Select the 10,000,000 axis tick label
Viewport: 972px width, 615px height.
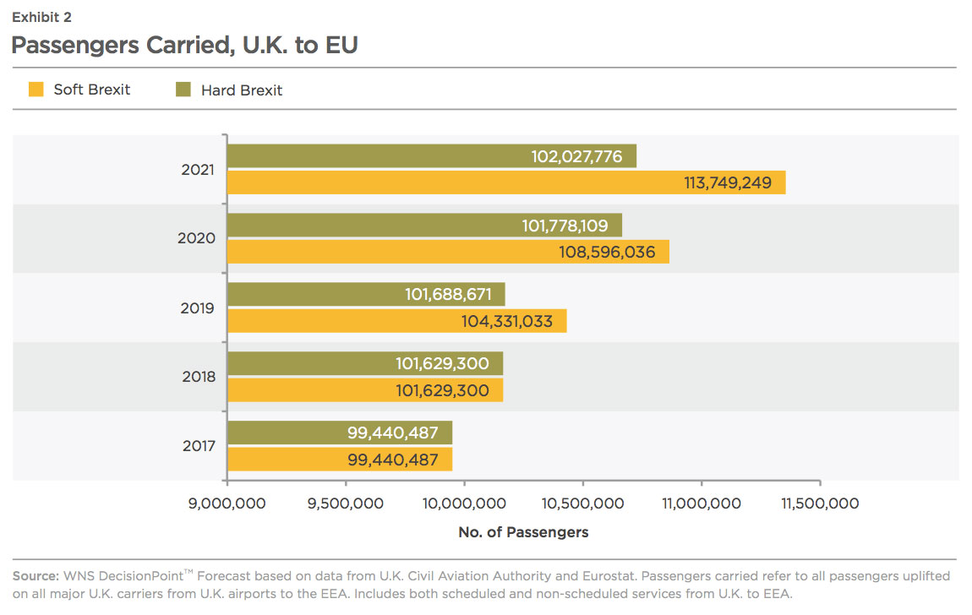pos(464,503)
